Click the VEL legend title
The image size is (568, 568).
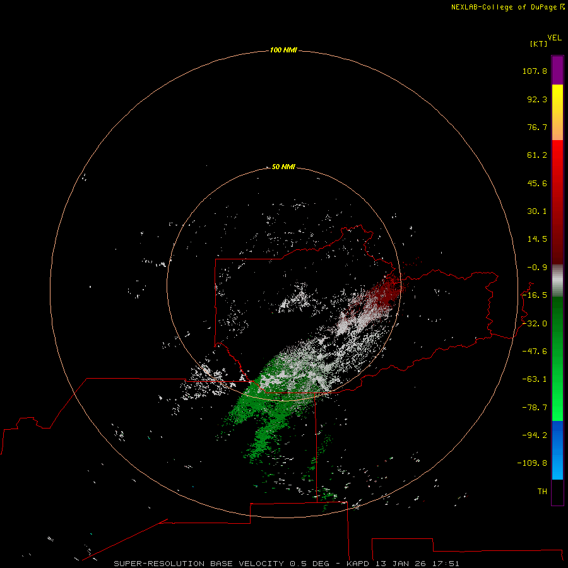point(554,38)
